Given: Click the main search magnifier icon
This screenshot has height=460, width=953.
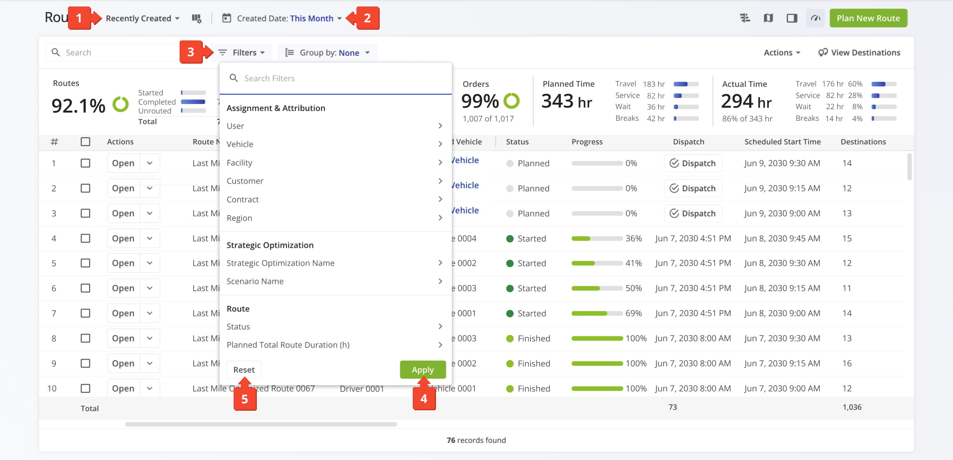Looking at the screenshot, I should click(55, 53).
